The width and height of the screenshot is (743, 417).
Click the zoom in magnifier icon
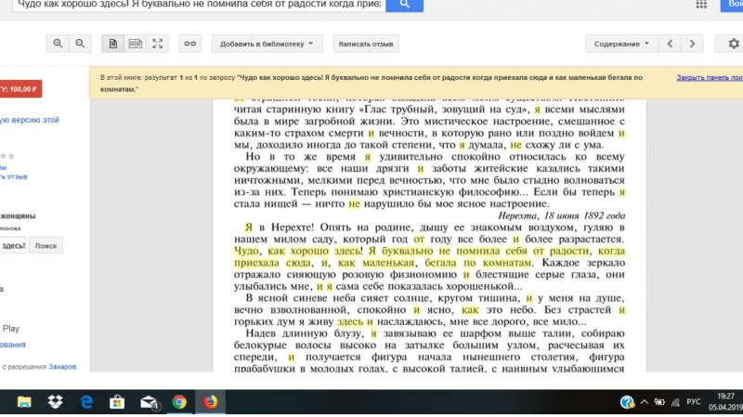pos(59,44)
